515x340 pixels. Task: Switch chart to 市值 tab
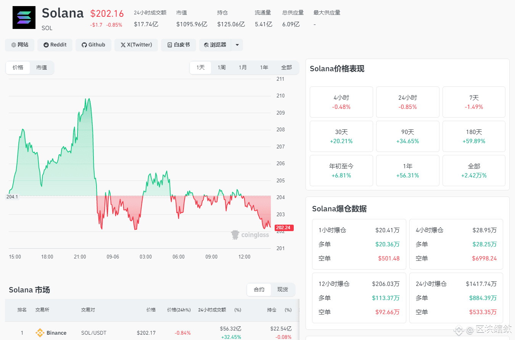[x=42, y=67]
